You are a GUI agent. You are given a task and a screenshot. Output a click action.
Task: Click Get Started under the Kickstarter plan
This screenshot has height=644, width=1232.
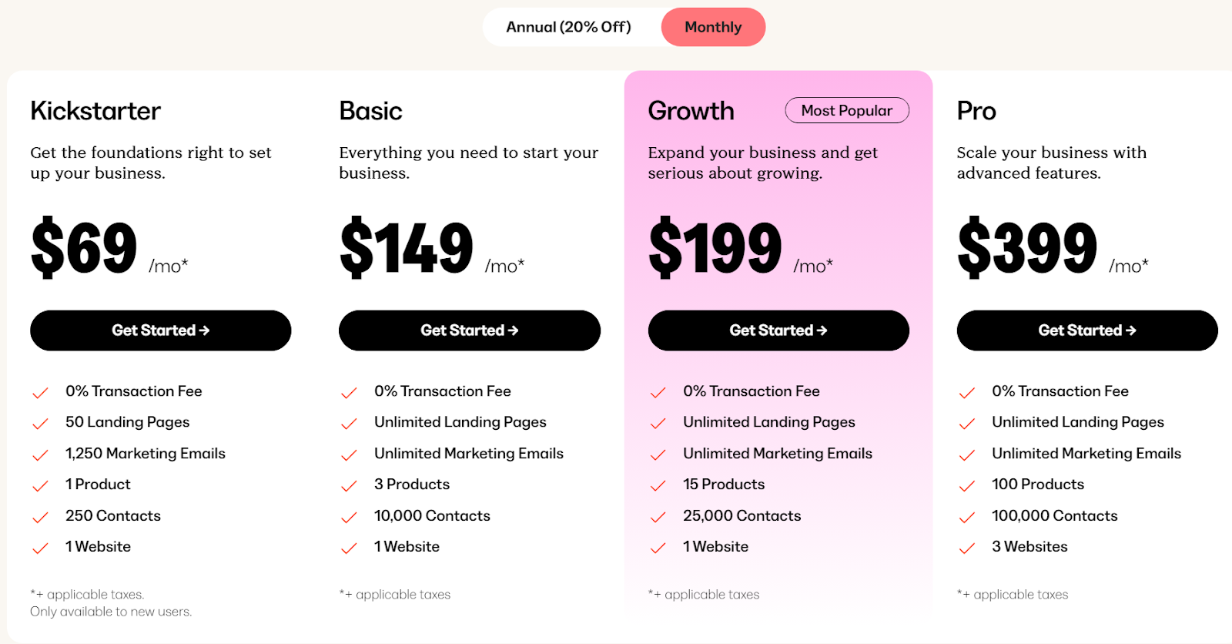[160, 330]
